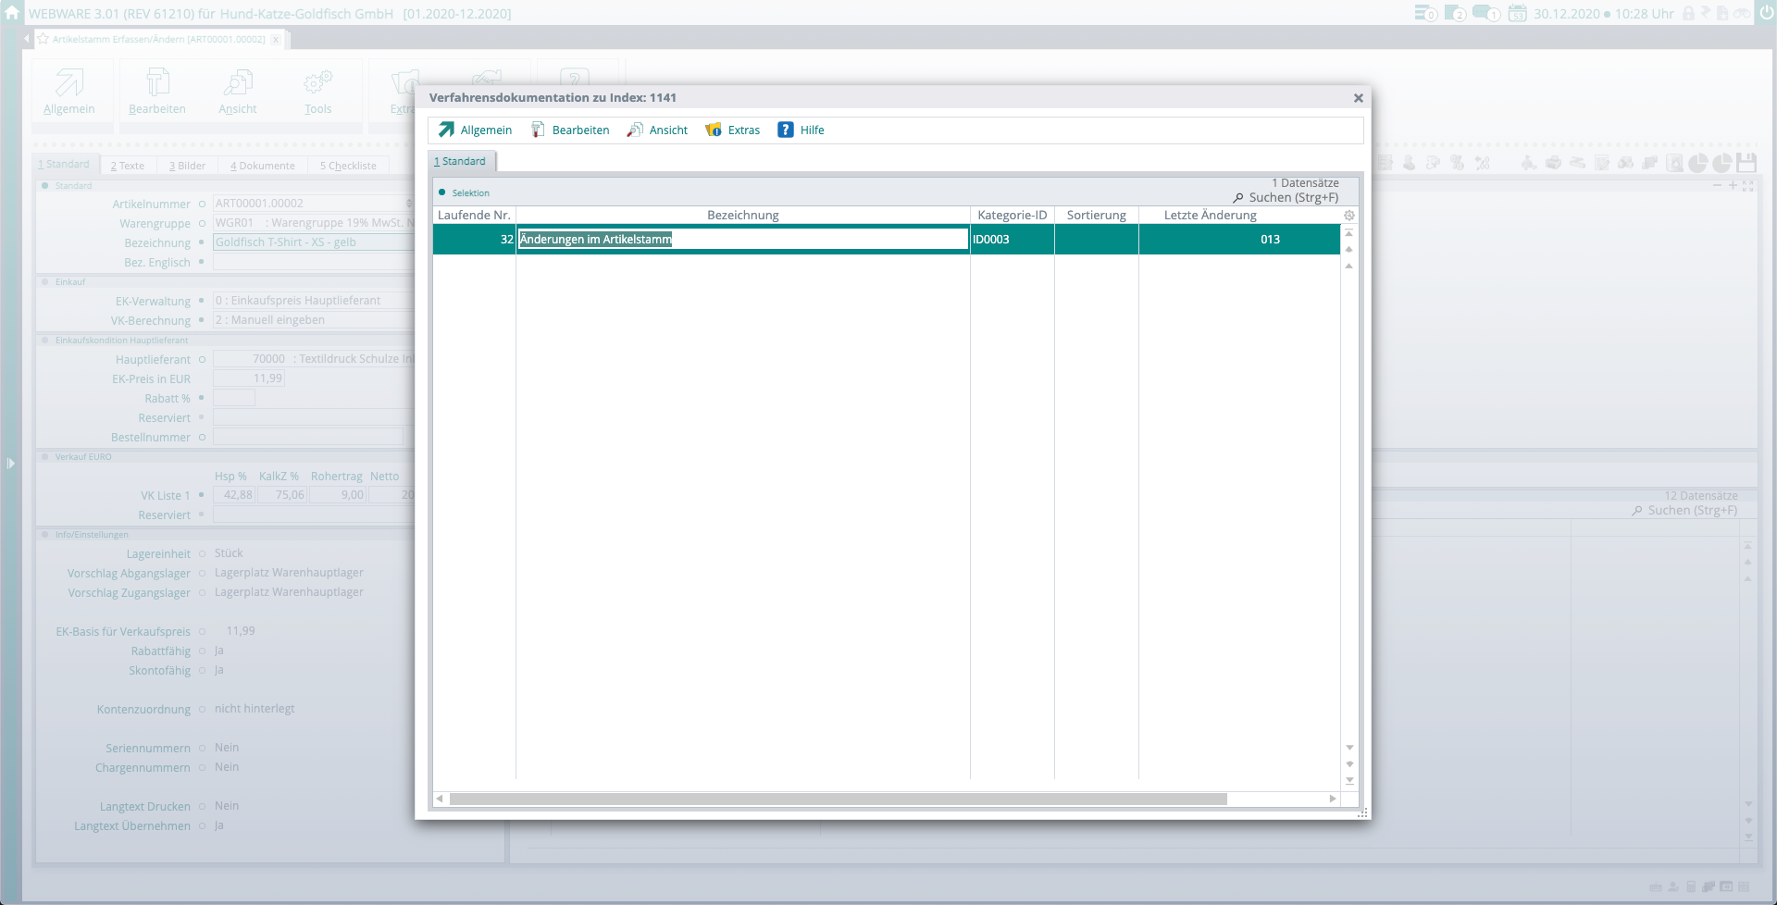
Task: Click Suchen (Strg+F) in the dialog
Action: click(1286, 197)
